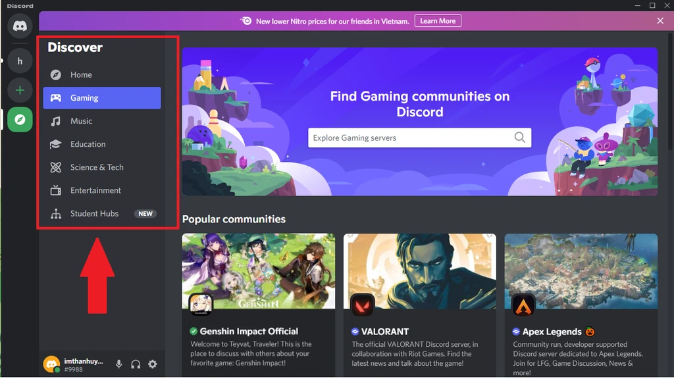
Task: Minimize the Discord window
Action: [x=637, y=5]
